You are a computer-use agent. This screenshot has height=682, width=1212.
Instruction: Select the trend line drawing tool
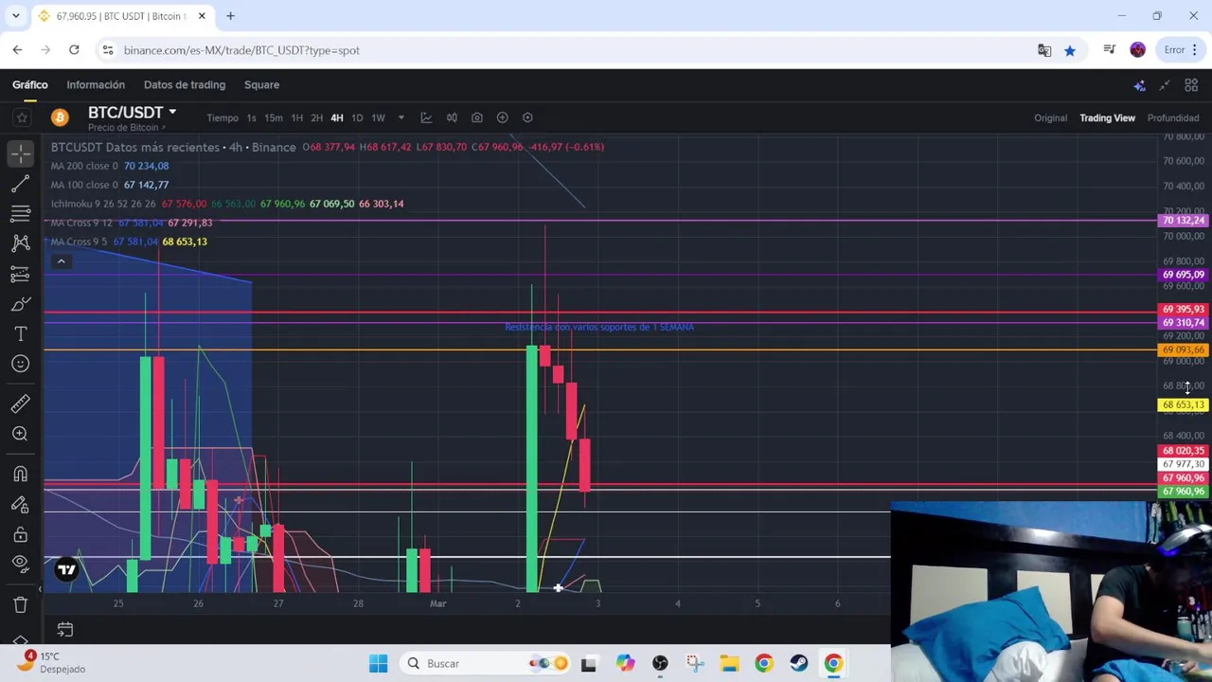click(21, 183)
